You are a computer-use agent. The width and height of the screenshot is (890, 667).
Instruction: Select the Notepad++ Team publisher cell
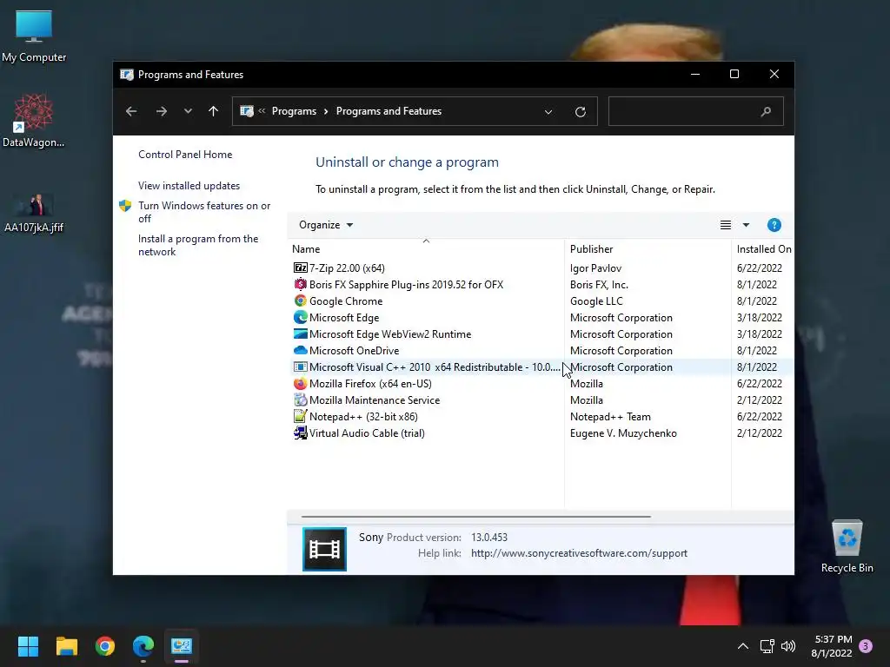pos(610,416)
